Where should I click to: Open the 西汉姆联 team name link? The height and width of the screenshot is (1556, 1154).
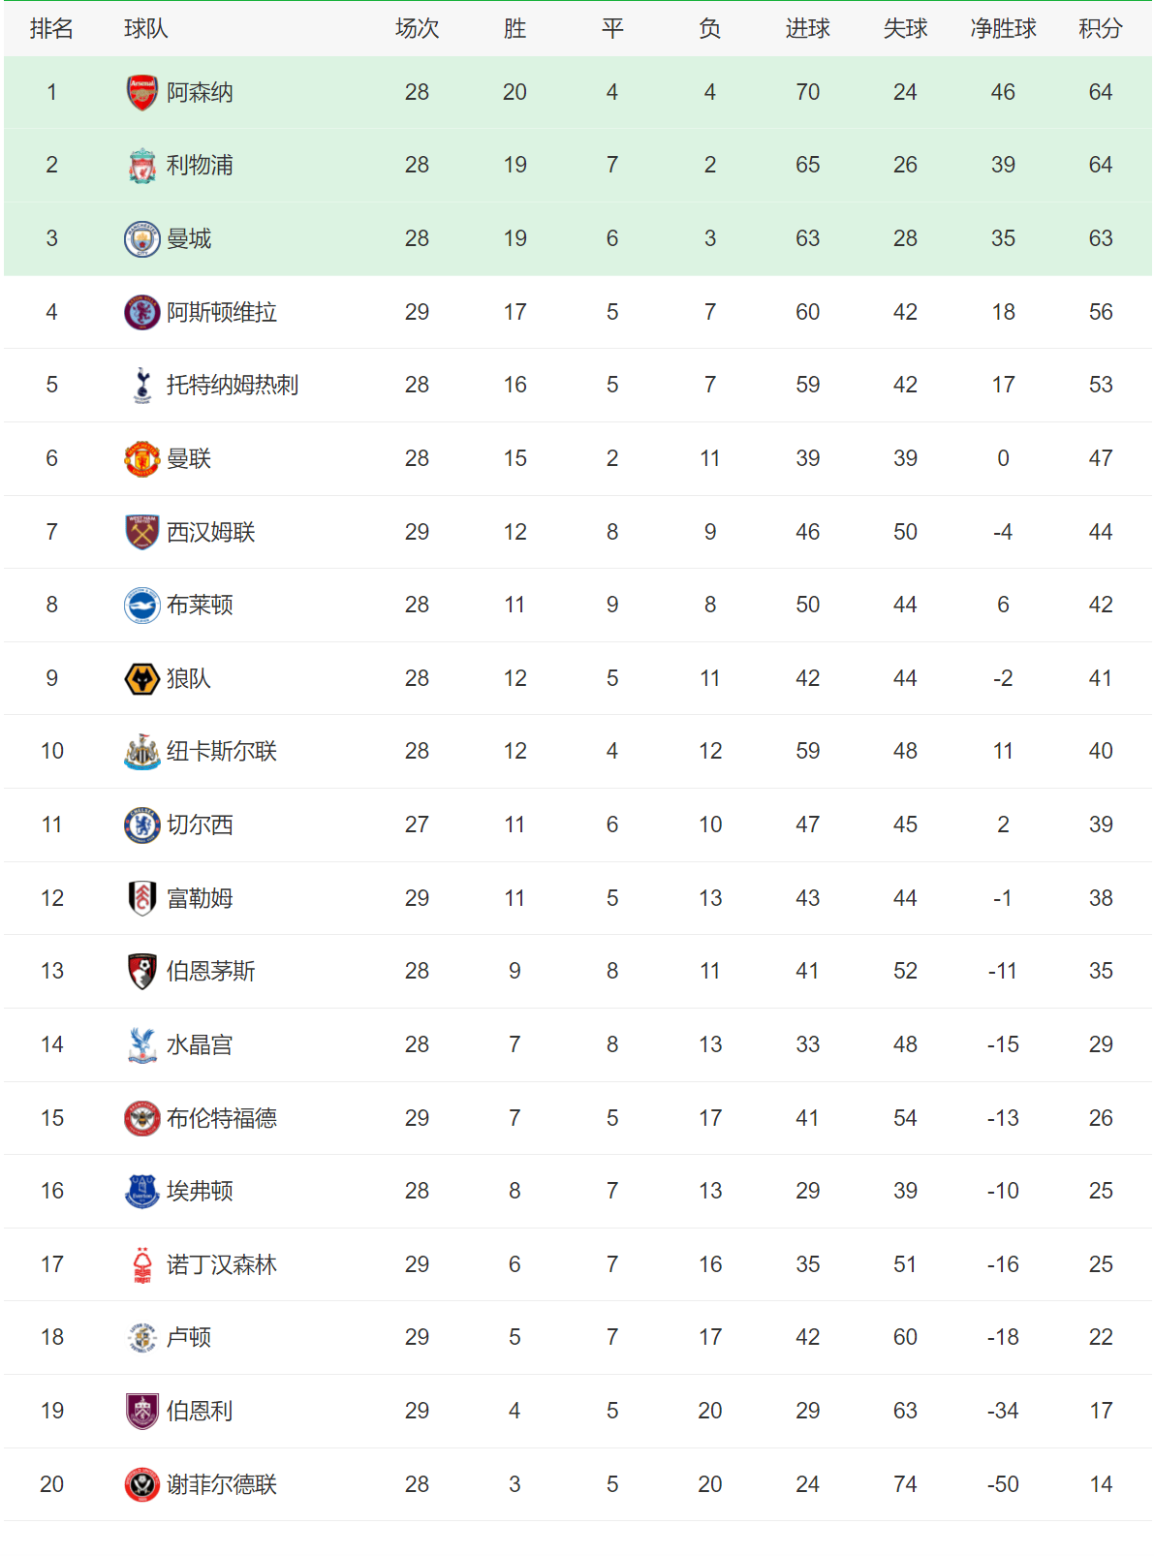[x=211, y=533]
